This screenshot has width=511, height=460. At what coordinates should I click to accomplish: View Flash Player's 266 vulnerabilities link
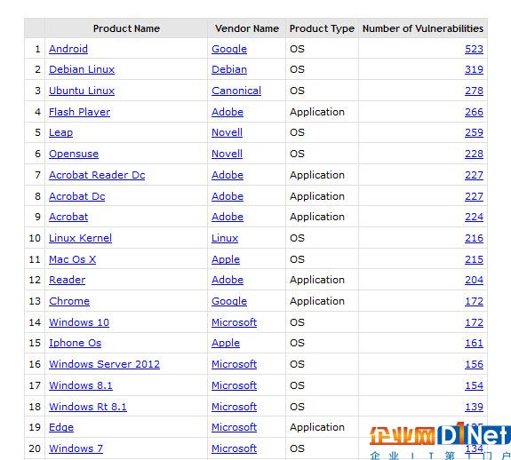point(474,112)
